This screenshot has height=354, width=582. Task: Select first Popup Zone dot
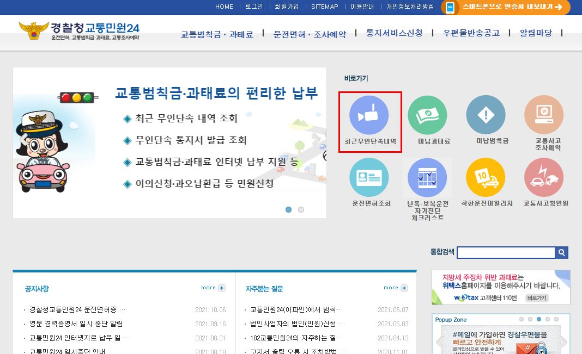click(522, 319)
